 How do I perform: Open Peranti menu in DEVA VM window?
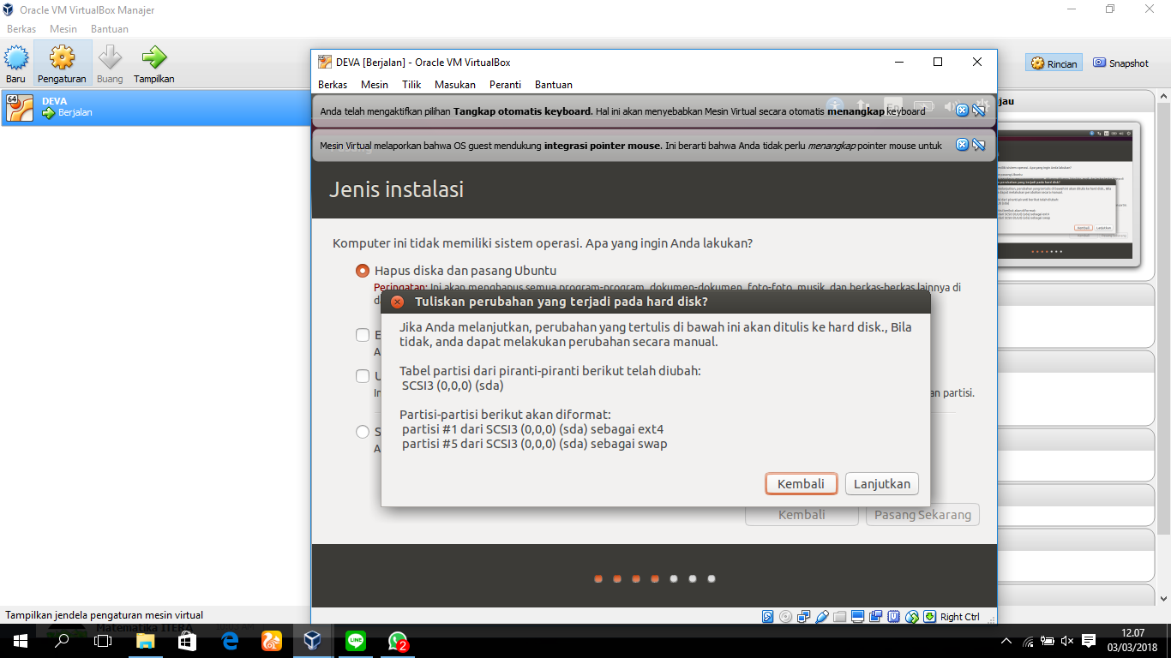click(506, 85)
